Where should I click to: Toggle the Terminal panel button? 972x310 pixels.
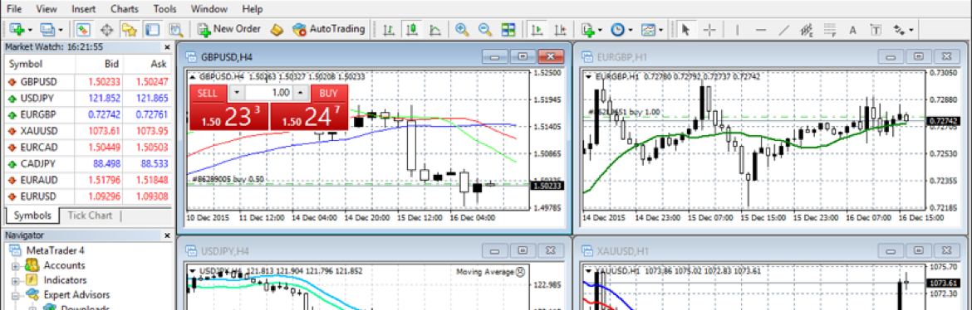pos(152,29)
